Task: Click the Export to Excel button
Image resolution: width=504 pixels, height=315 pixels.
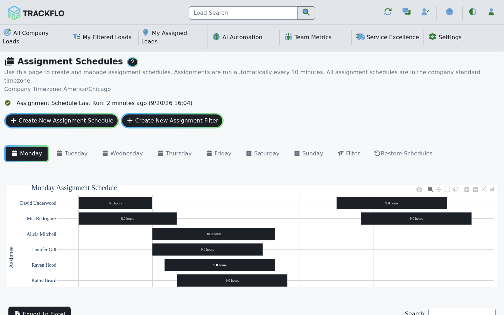Action: (x=40, y=311)
